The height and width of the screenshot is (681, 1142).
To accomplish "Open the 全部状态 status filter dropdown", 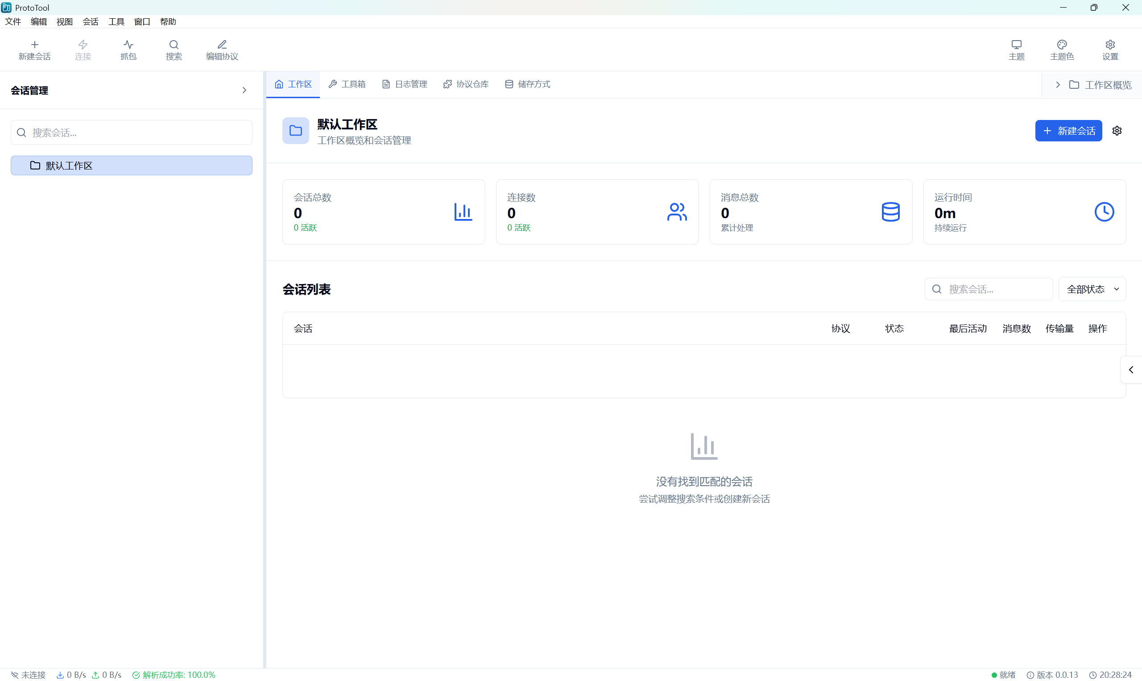I will click(1092, 289).
